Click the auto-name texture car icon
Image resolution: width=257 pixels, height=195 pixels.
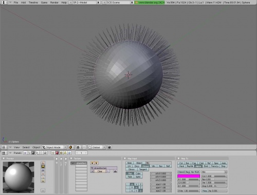[x=115, y=171]
